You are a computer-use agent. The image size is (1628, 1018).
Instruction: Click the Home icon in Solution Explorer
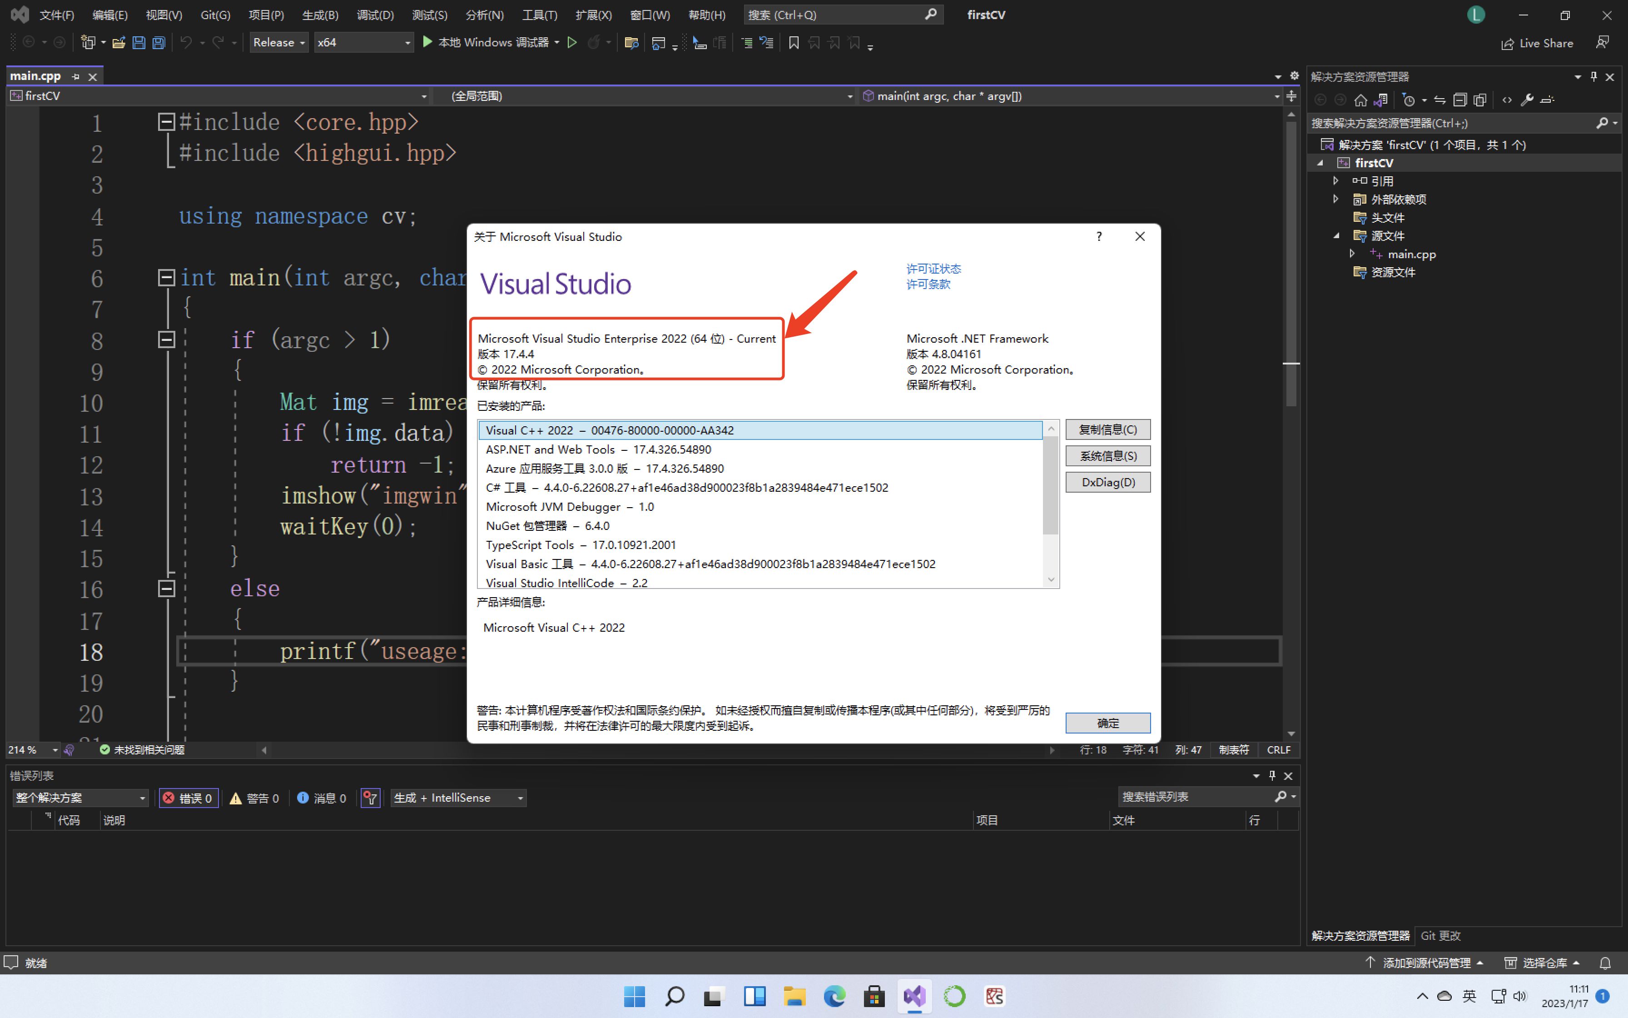click(1360, 100)
